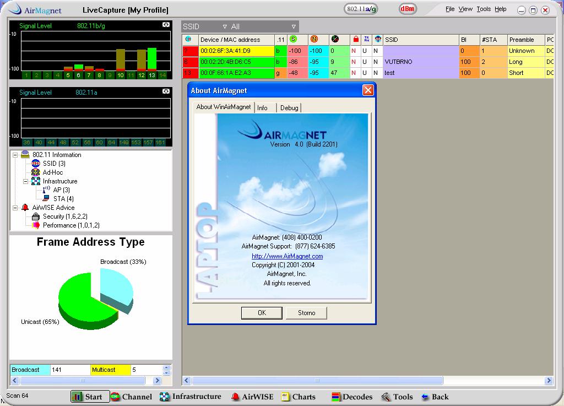Select Security (1,6,2,2) advice item
This screenshot has width=564, height=406.
pos(65,216)
